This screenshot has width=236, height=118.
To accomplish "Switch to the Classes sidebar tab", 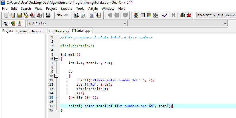I will [x=22, y=31].
